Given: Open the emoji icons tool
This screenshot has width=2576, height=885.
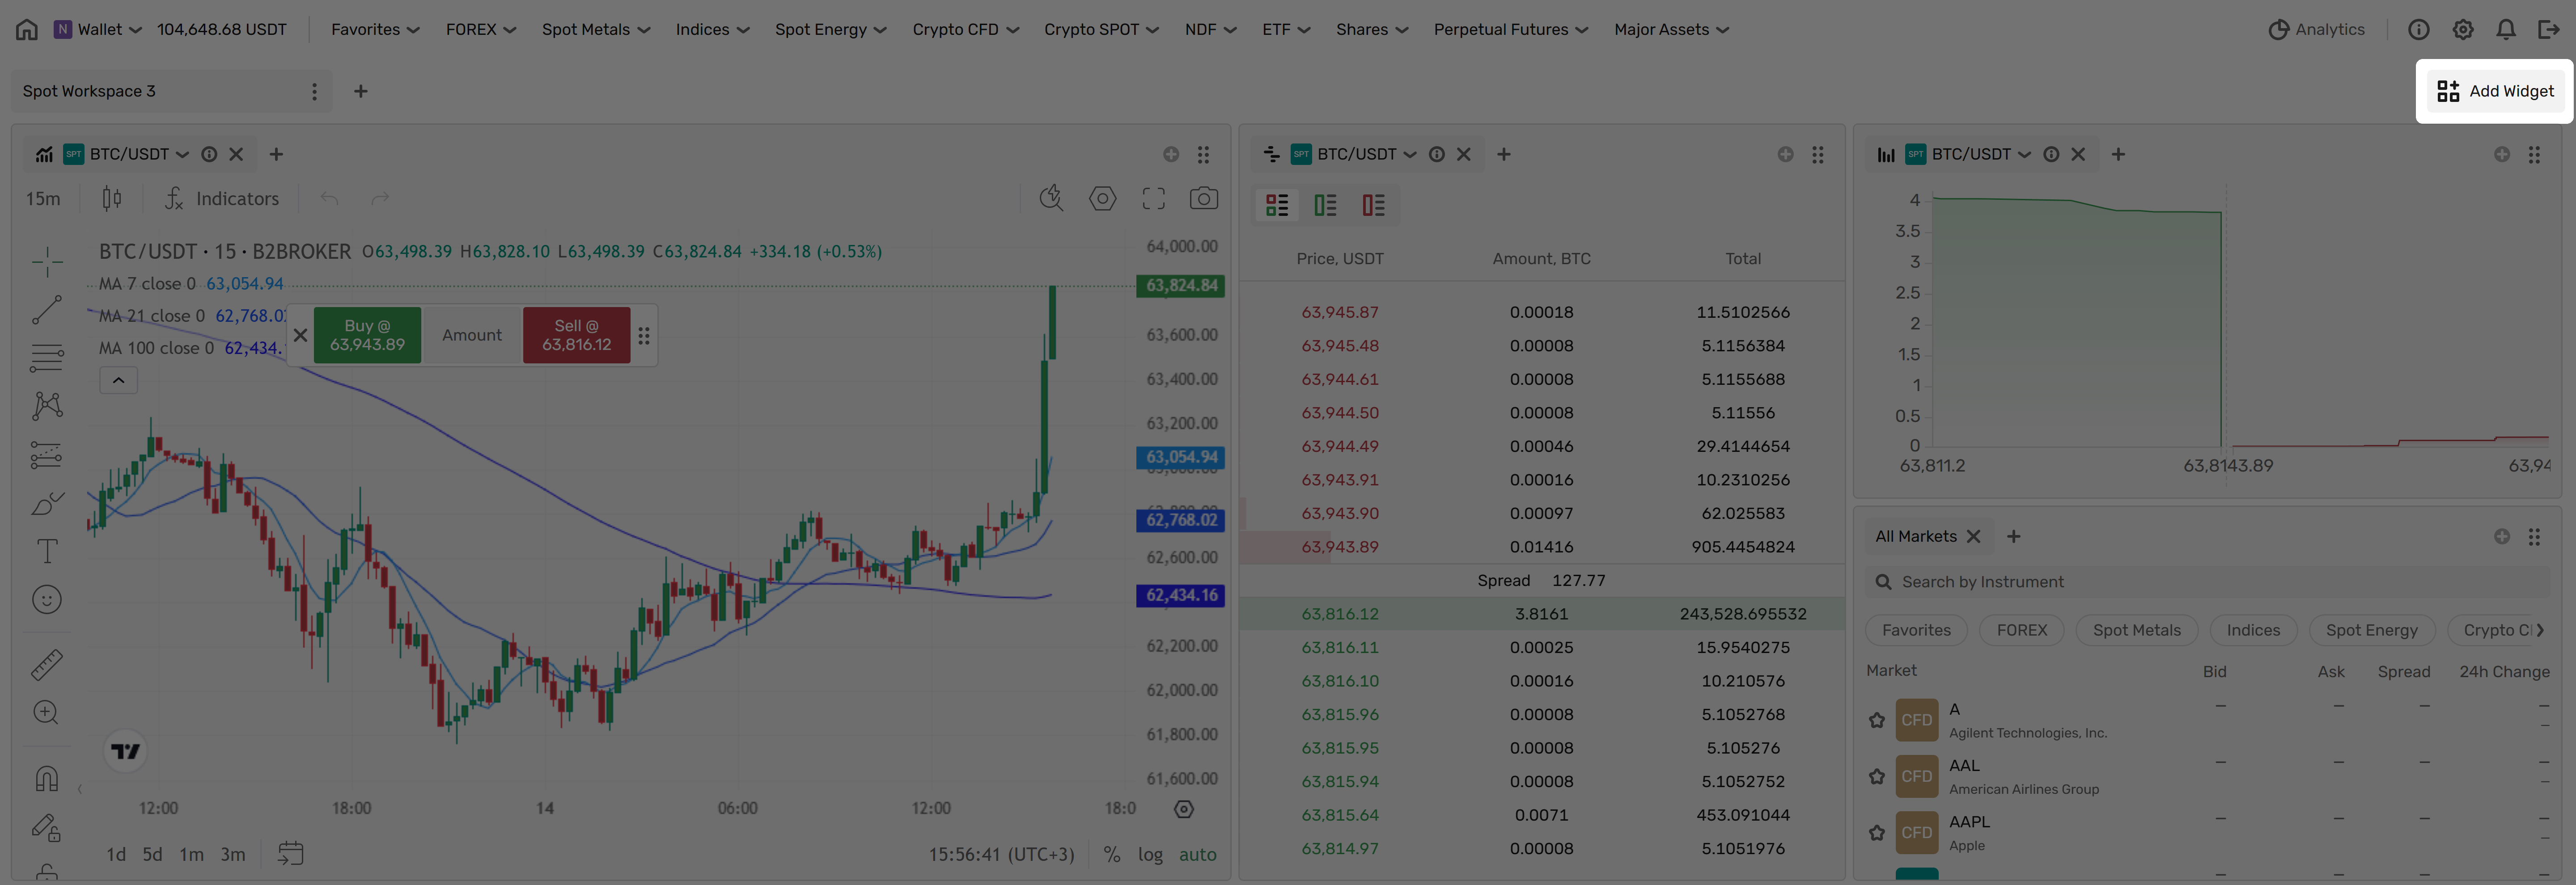Looking at the screenshot, I should tap(47, 599).
